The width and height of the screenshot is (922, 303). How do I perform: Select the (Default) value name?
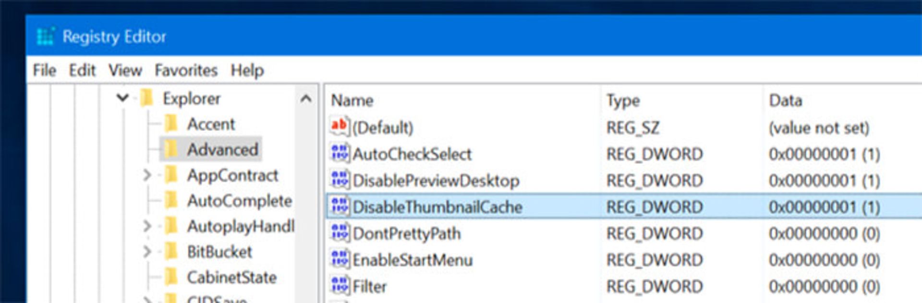(383, 128)
